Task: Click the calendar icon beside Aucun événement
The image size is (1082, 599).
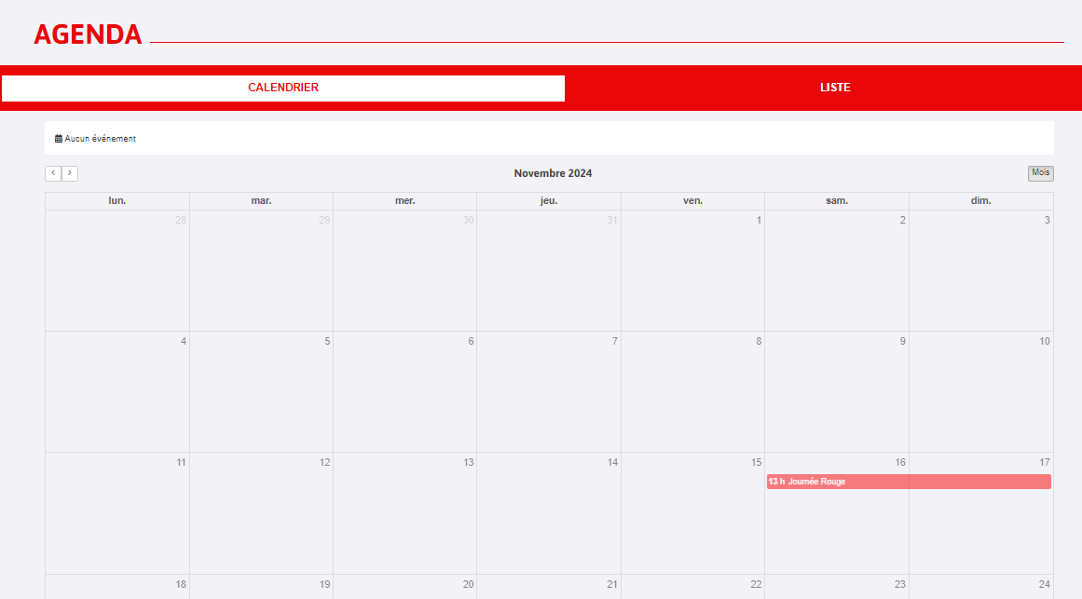Action: coord(59,139)
